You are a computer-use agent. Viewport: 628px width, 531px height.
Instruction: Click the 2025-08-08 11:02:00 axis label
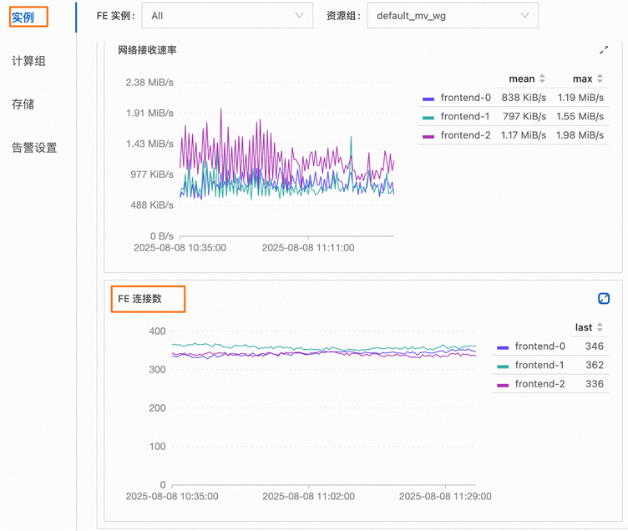[308, 496]
